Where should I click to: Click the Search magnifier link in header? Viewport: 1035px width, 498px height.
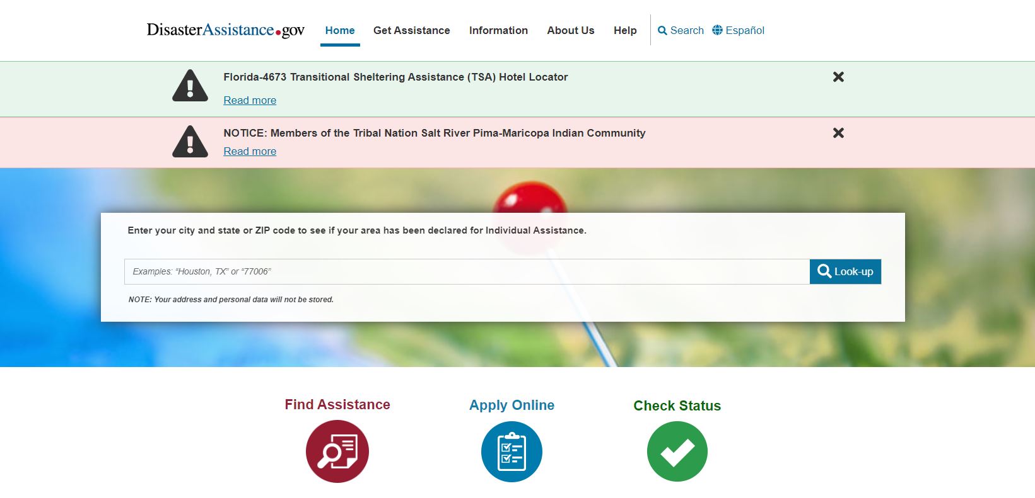(681, 30)
